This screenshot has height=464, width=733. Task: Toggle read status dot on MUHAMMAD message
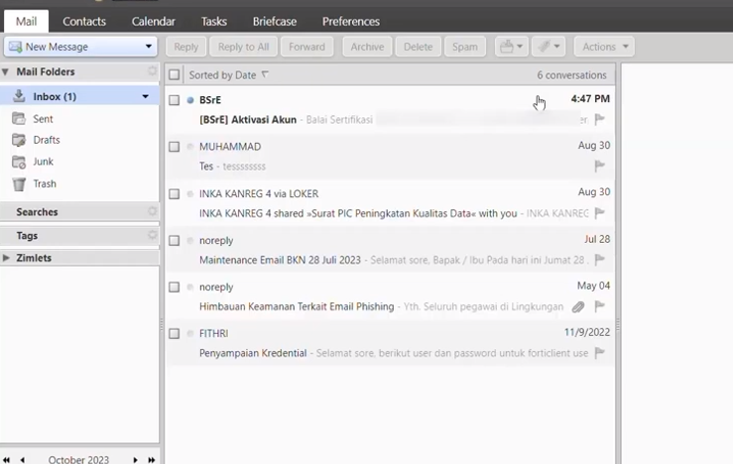[190, 147]
